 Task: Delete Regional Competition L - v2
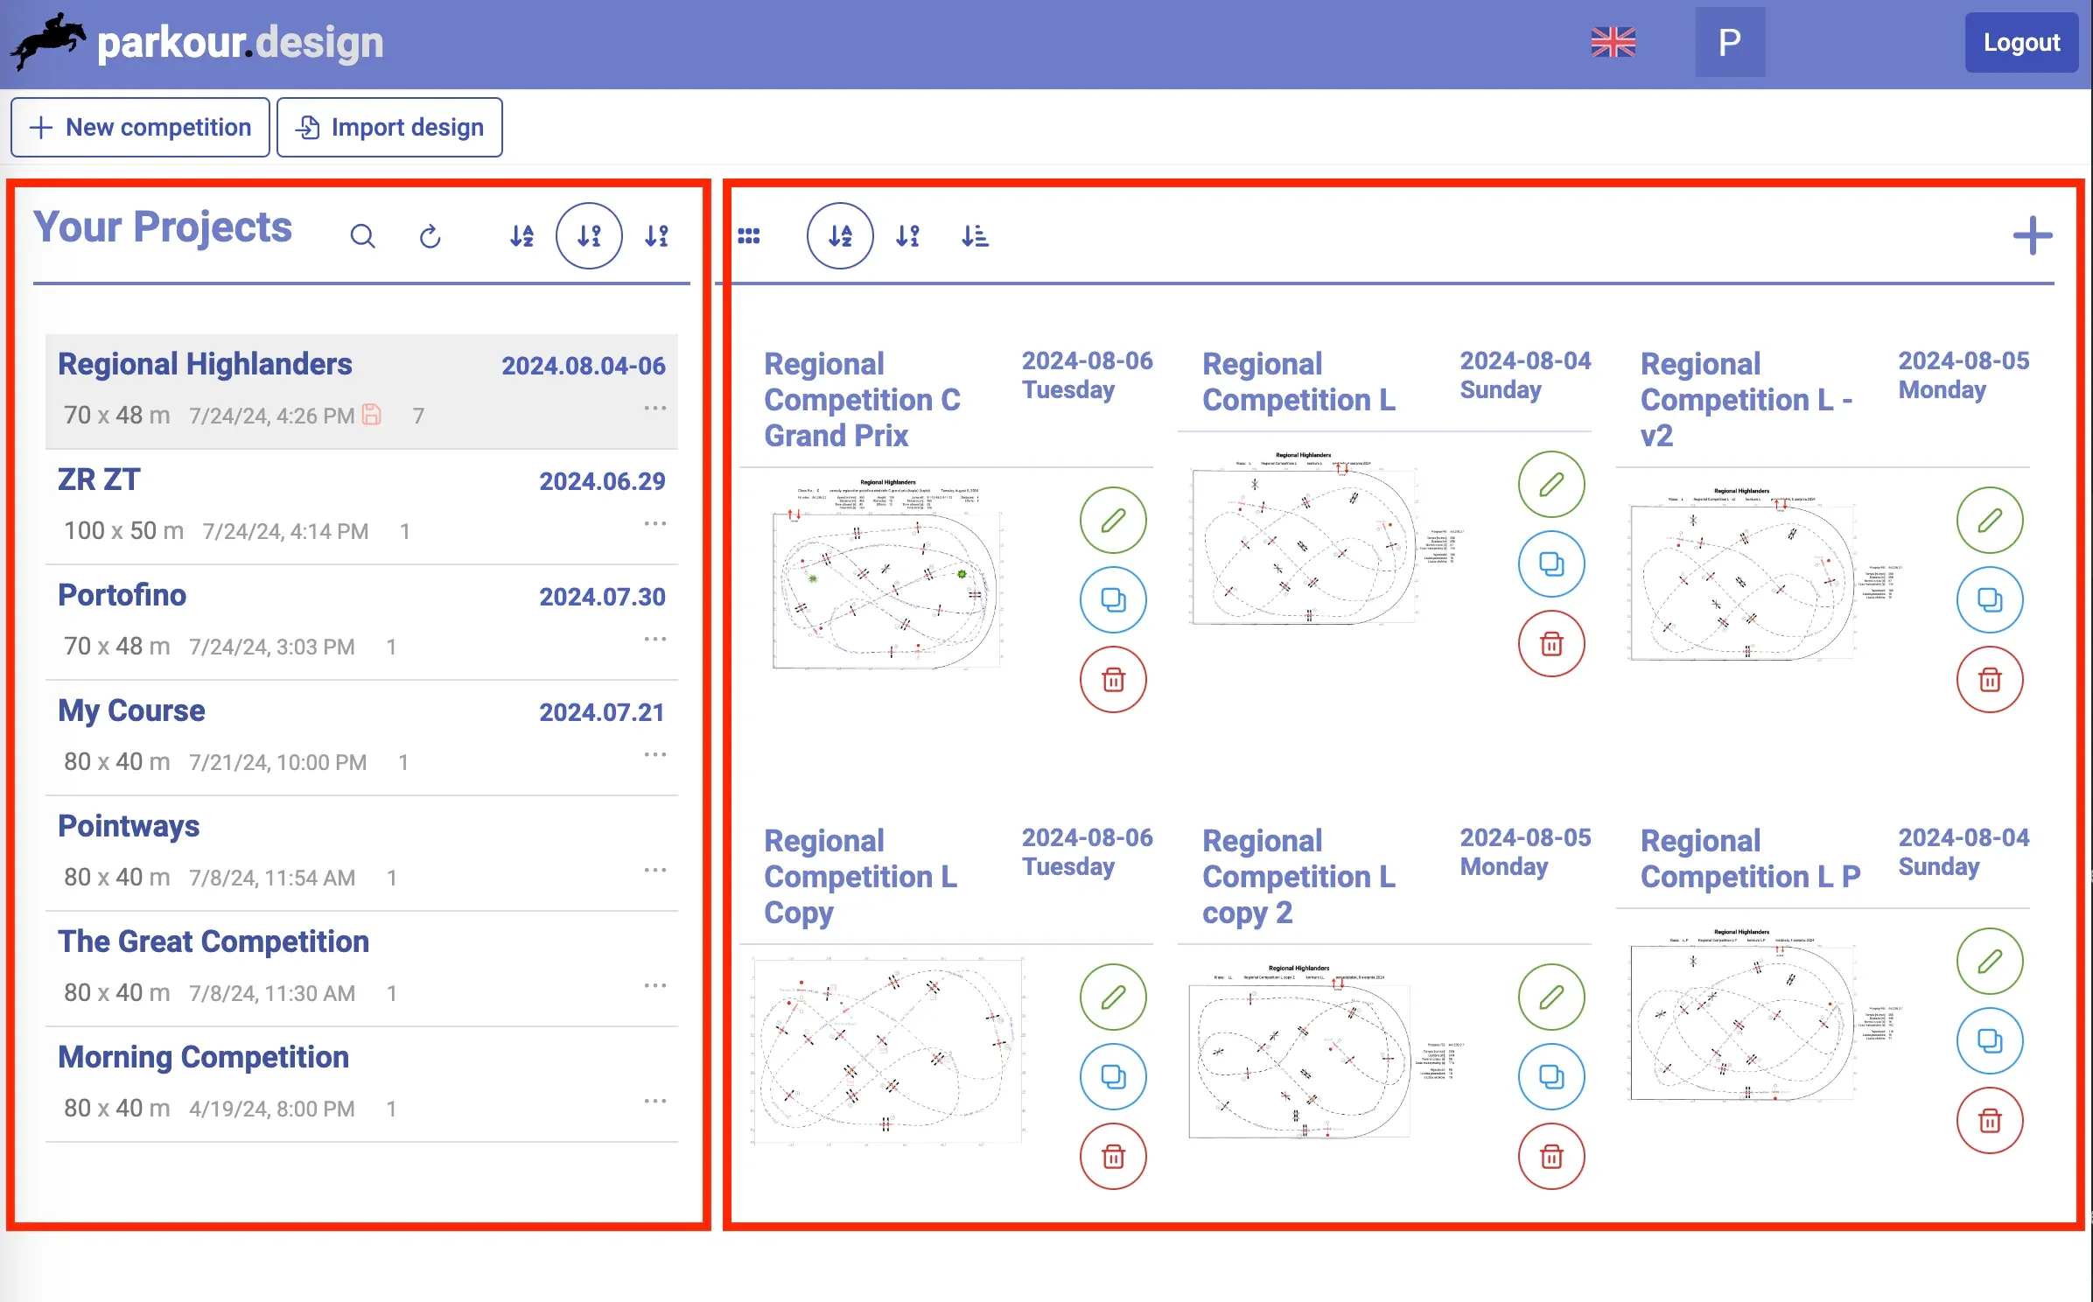pyautogui.click(x=1990, y=680)
